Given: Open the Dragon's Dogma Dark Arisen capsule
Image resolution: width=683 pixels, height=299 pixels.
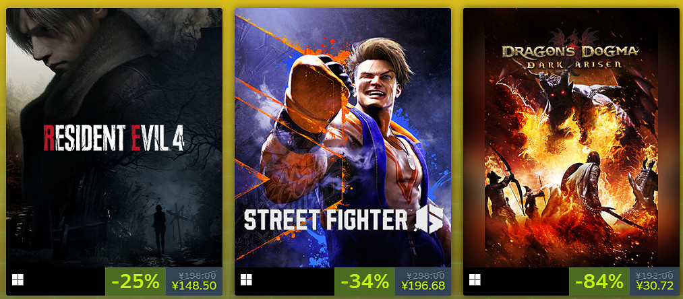Looking at the screenshot, I should (x=571, y=138).
